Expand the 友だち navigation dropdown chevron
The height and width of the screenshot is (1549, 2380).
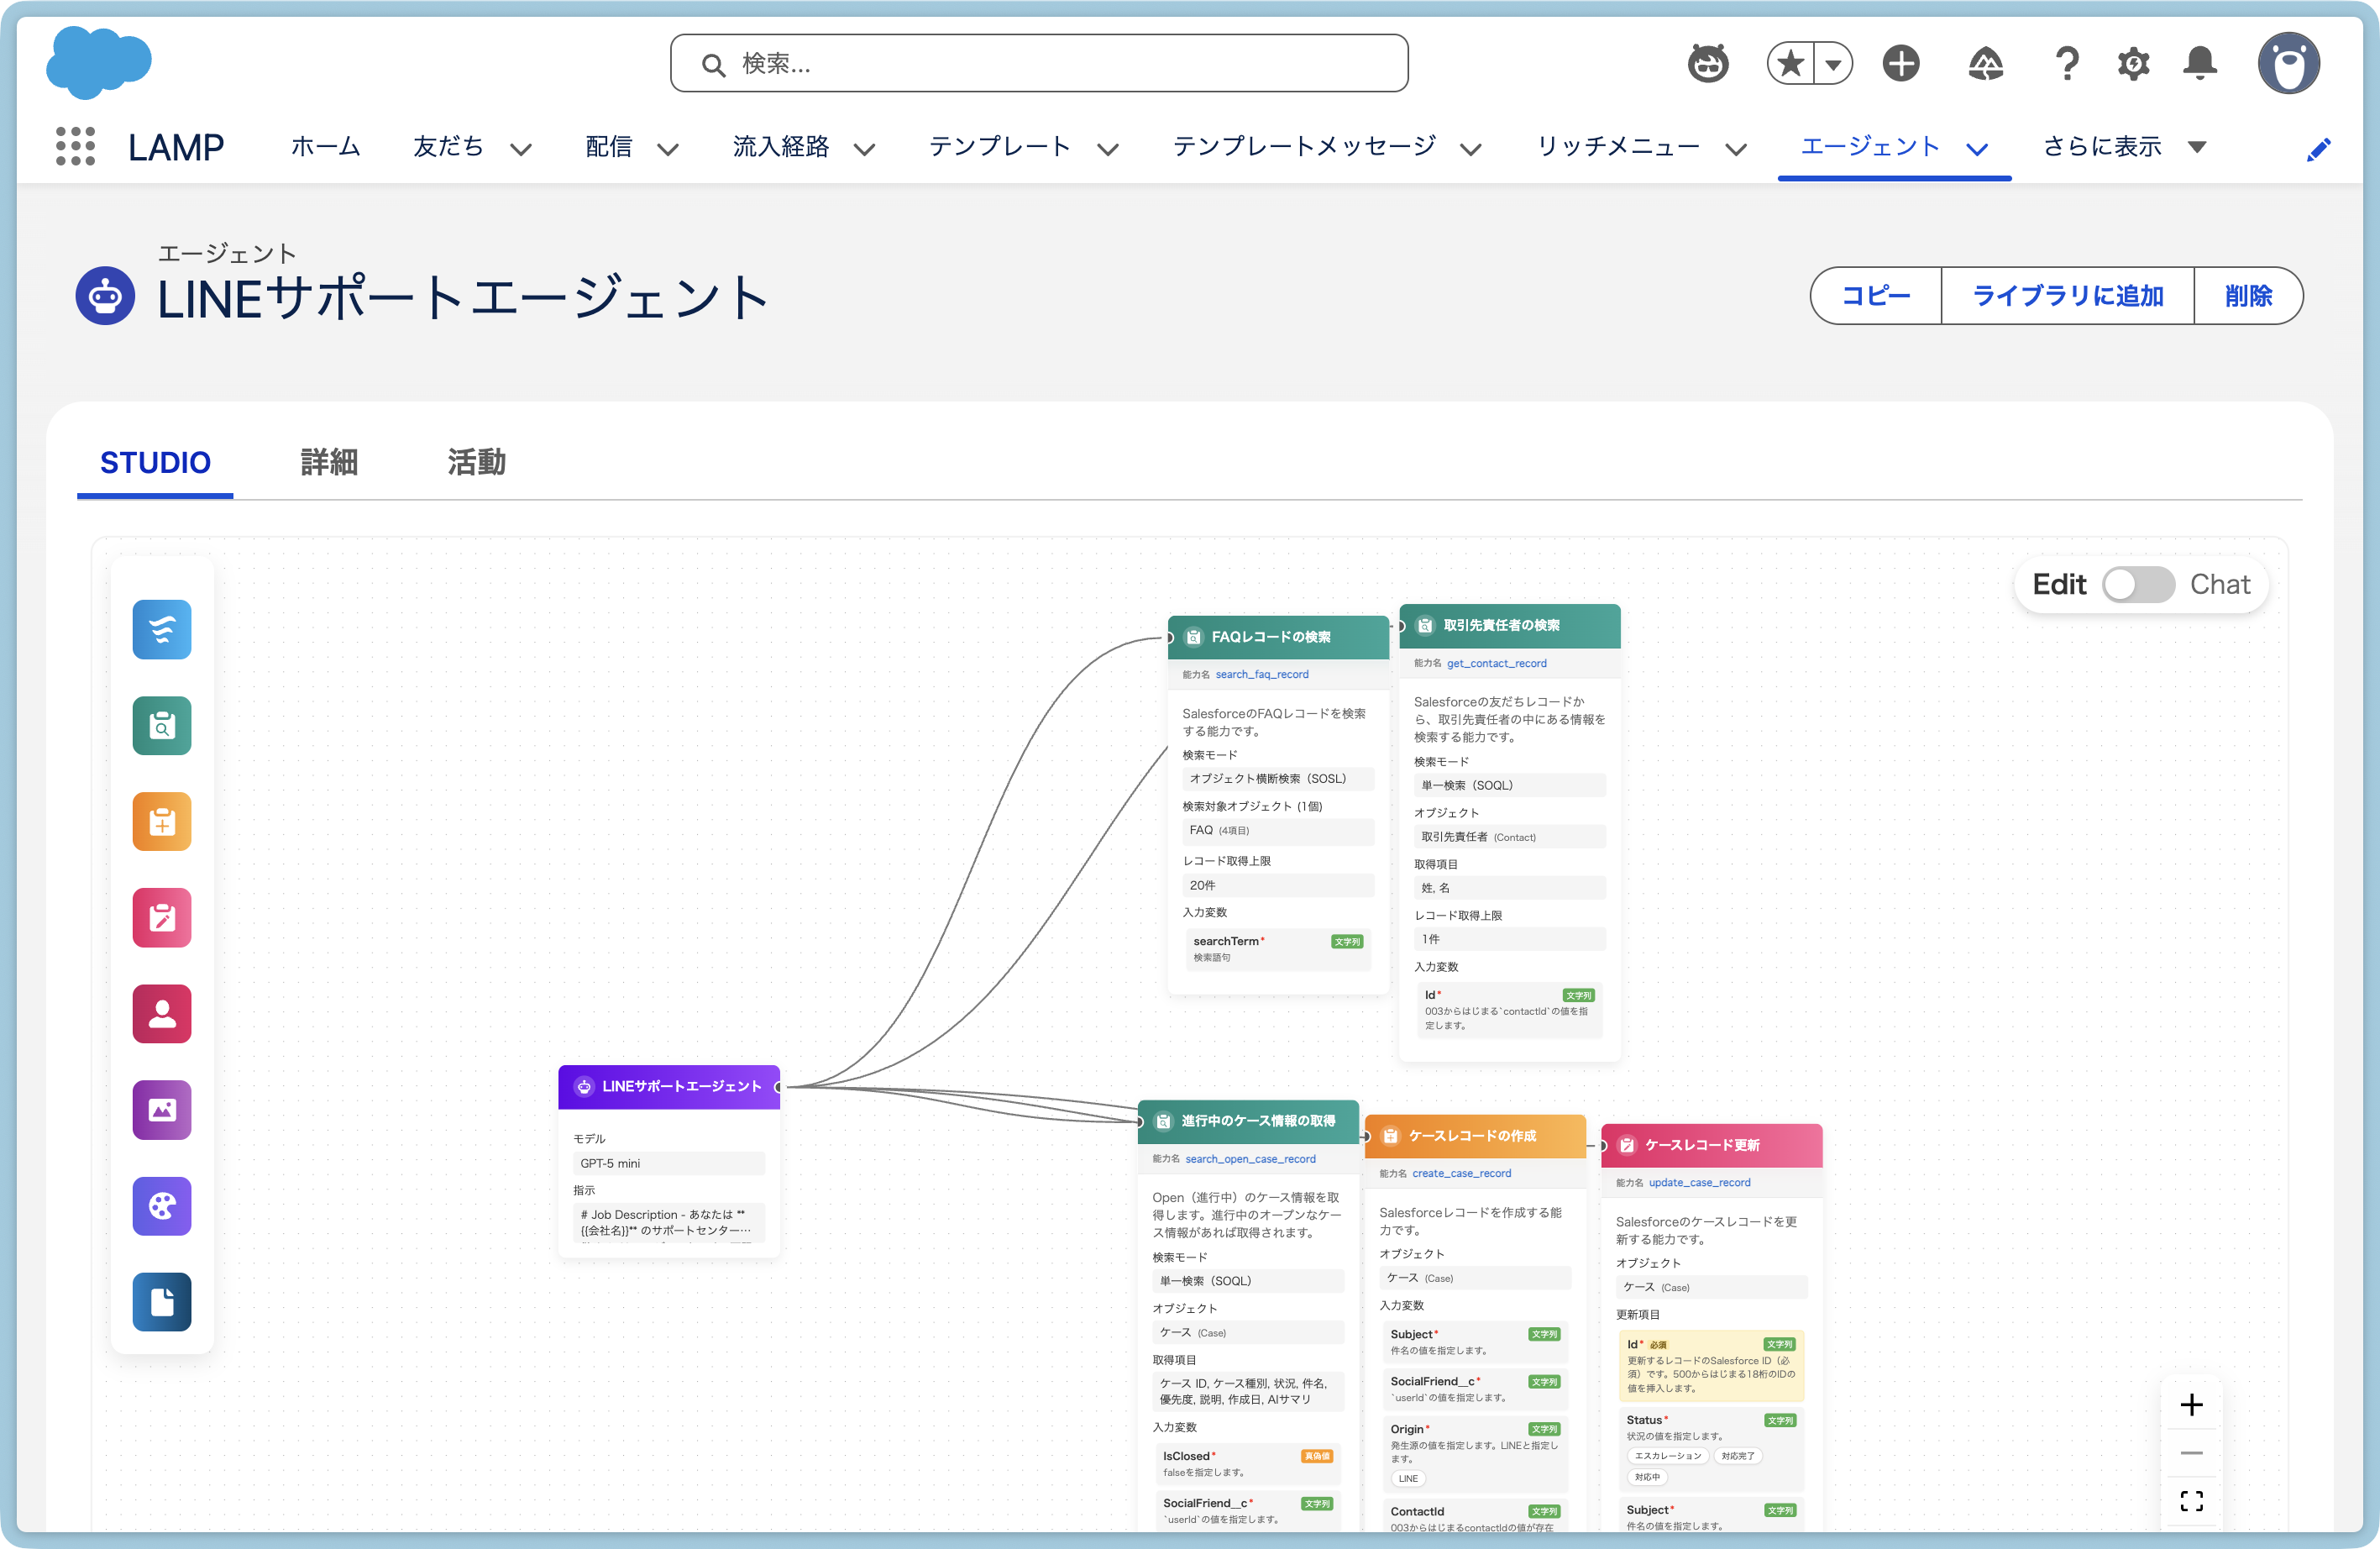click(x=520, y=149)
